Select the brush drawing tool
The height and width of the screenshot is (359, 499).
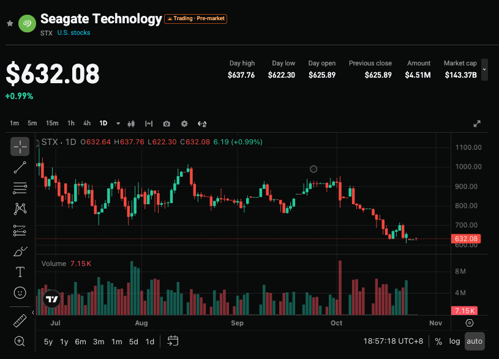click(20, 251)
